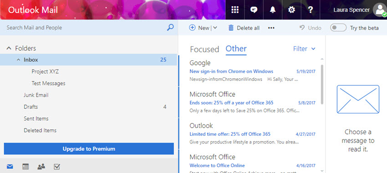Click the Outlook Mail title

[x=33, y=10]
